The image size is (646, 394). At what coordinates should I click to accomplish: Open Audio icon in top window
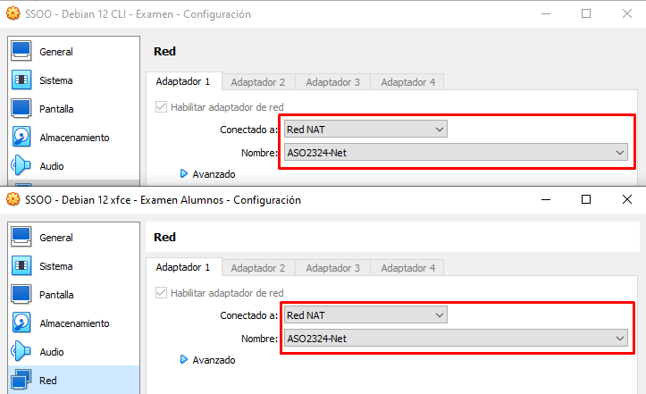tap(21, 166)
